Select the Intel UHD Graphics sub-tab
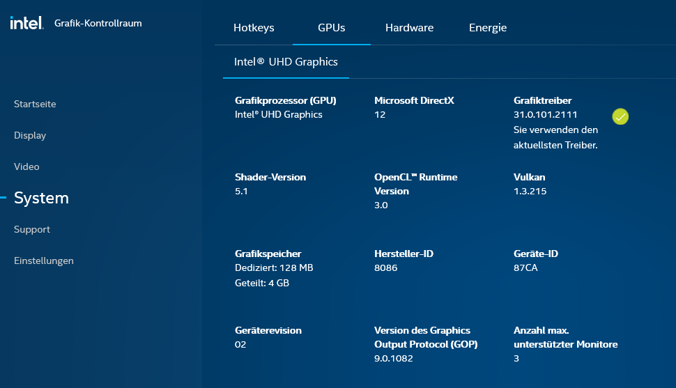Screen dimensions: 676x388 (x=286, y=62)
